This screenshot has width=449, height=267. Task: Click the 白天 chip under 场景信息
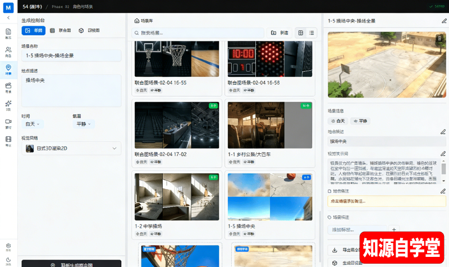click(x=338, y=121)
